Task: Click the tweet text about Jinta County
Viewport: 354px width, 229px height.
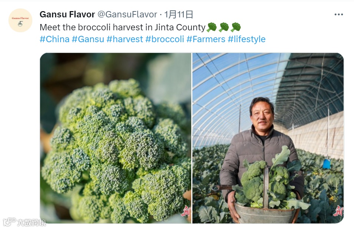Action: pos(122,27)
